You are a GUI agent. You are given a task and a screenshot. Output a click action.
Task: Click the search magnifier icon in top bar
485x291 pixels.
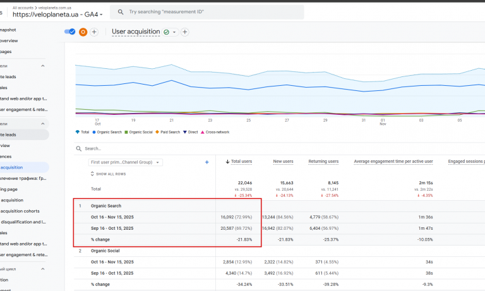[x=121, y=12]
